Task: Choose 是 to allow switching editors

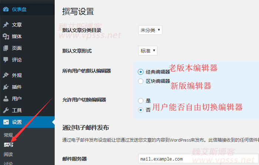Action: coord(141,100)
